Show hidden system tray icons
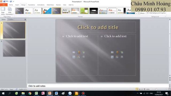 coord(138,93)
